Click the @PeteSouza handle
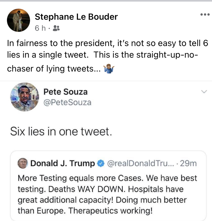212x221 pixels. click(x=67, y=102)
